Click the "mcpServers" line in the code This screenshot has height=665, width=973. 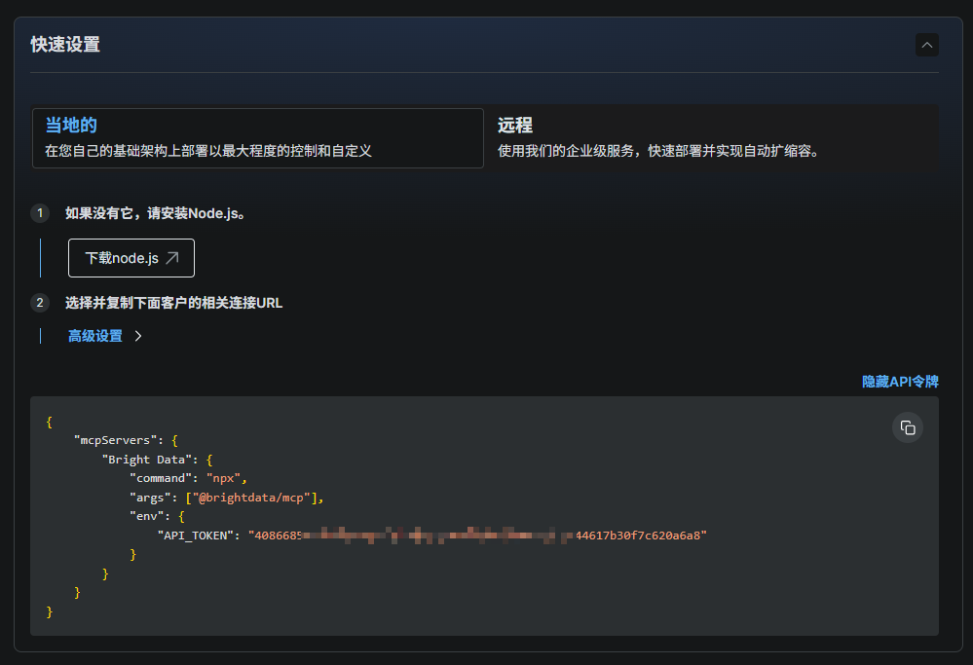(x=126, y=440)
